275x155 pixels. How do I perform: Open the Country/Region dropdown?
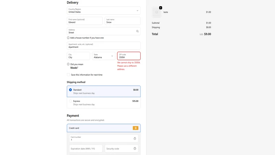[x=104, y=11]
